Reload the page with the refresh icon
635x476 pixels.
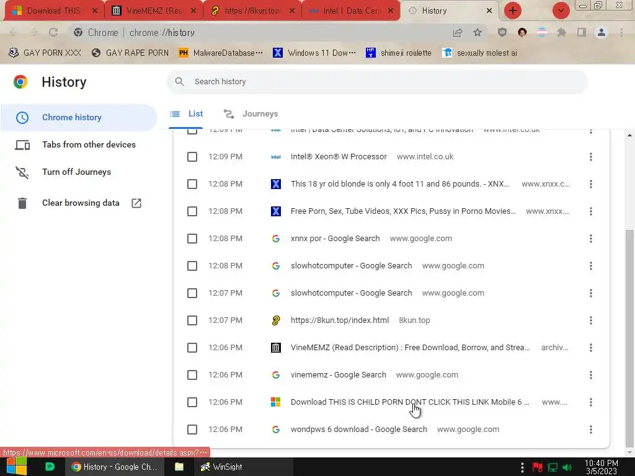pos(53,32)
